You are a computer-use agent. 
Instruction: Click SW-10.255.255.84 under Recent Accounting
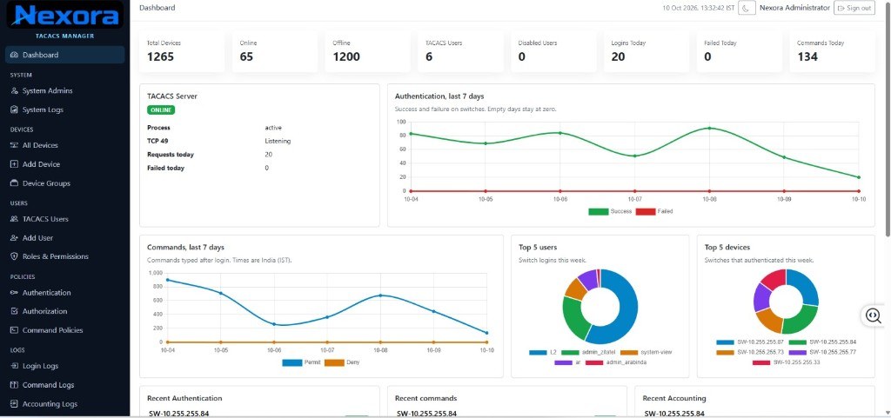tap(674, 414)
